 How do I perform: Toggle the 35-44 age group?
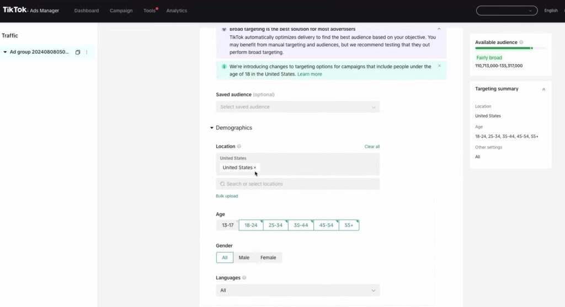[301, 225]
